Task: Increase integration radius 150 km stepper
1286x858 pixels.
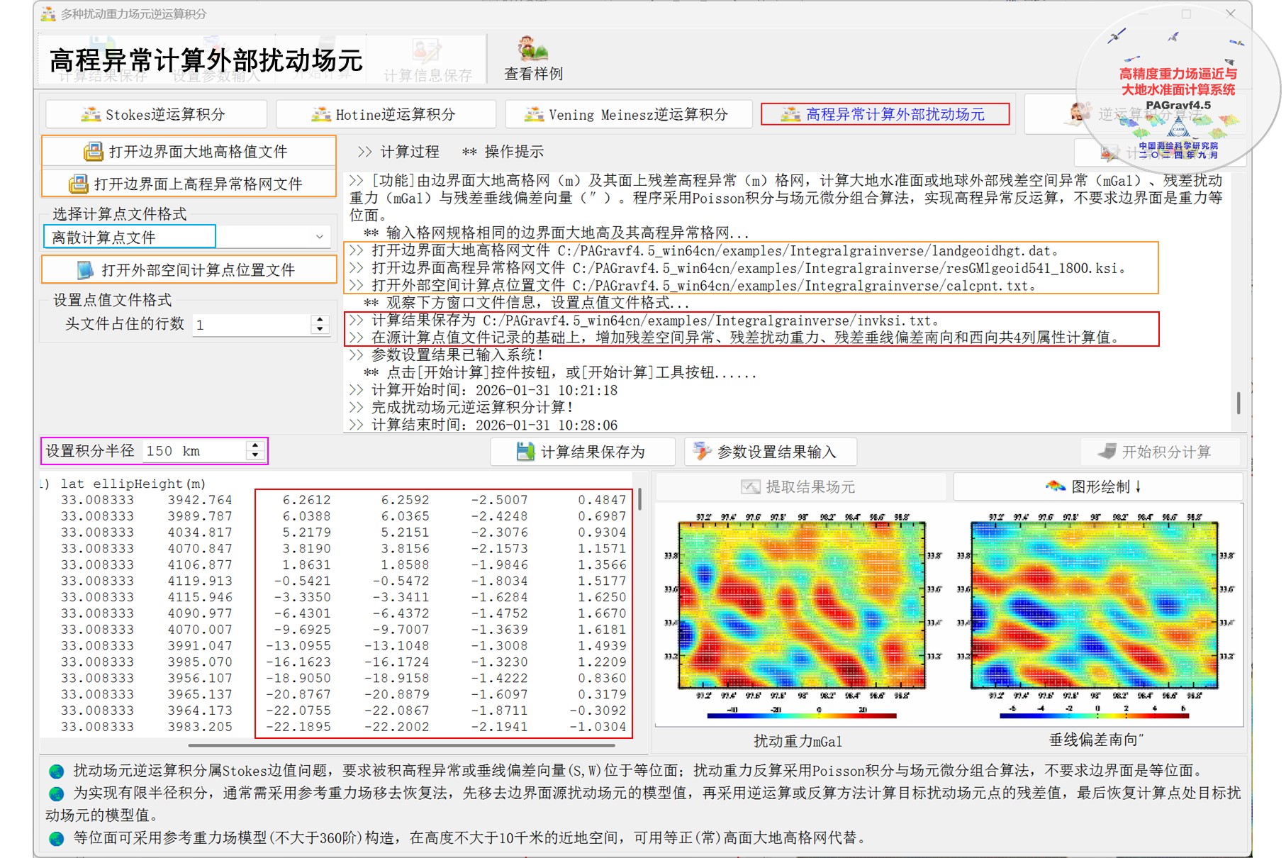Action: (x=255, y=446)
